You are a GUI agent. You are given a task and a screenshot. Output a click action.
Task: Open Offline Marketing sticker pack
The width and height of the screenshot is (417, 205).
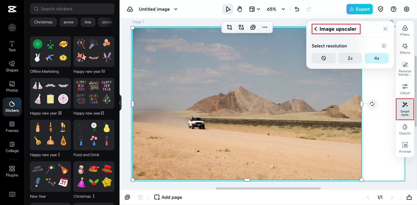coord(50,52)
